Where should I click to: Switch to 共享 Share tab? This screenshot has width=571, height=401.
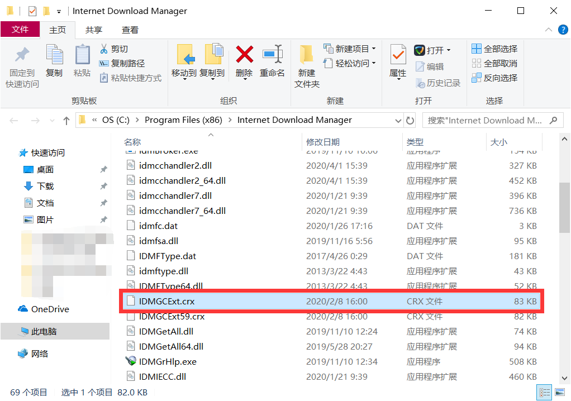tap(94, 30)
